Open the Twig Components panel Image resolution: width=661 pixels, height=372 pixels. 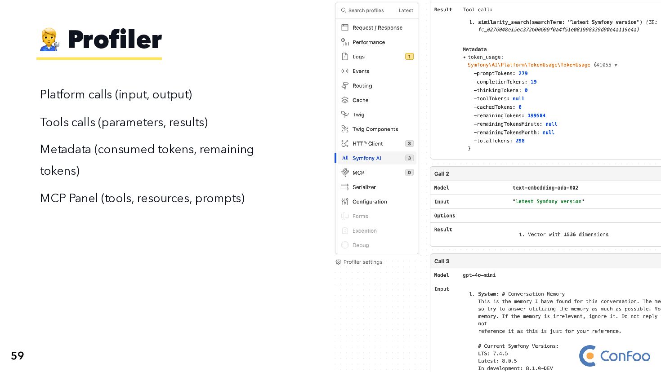click(x=377, y=129)
